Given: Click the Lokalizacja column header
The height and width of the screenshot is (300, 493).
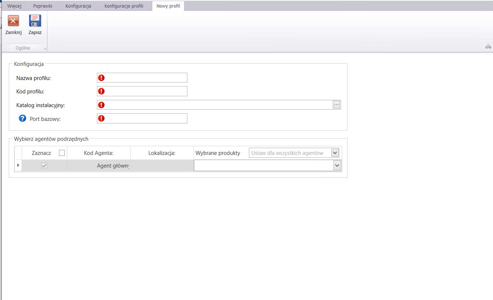Looking at the screenshot, I should click(x=162, y=153).
